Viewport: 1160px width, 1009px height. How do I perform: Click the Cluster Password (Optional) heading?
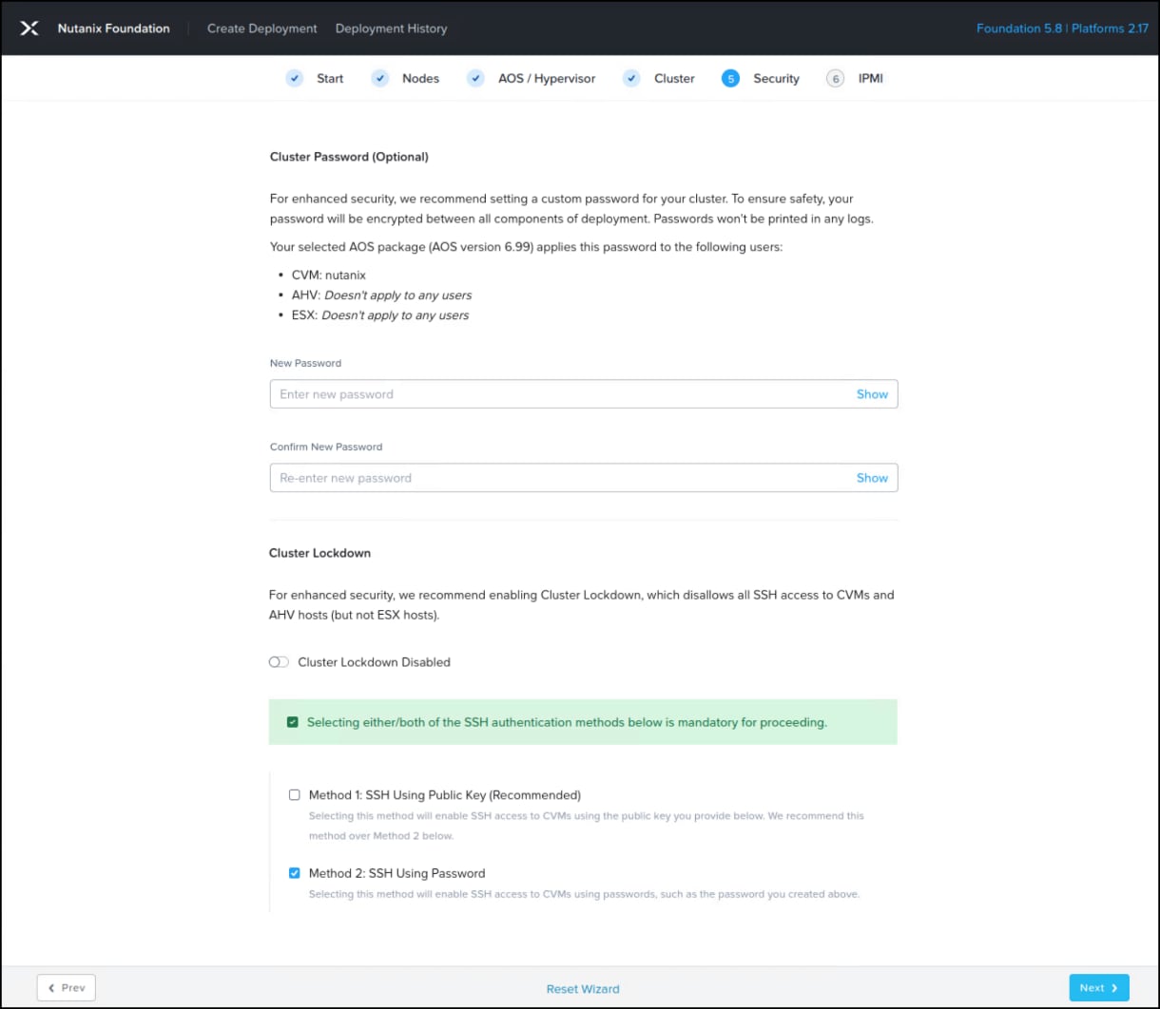[349, 157]
